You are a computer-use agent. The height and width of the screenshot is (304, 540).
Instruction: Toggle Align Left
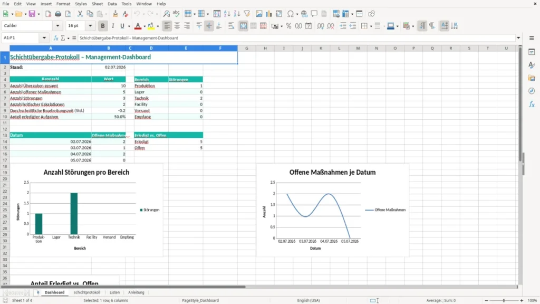point(167,26)
